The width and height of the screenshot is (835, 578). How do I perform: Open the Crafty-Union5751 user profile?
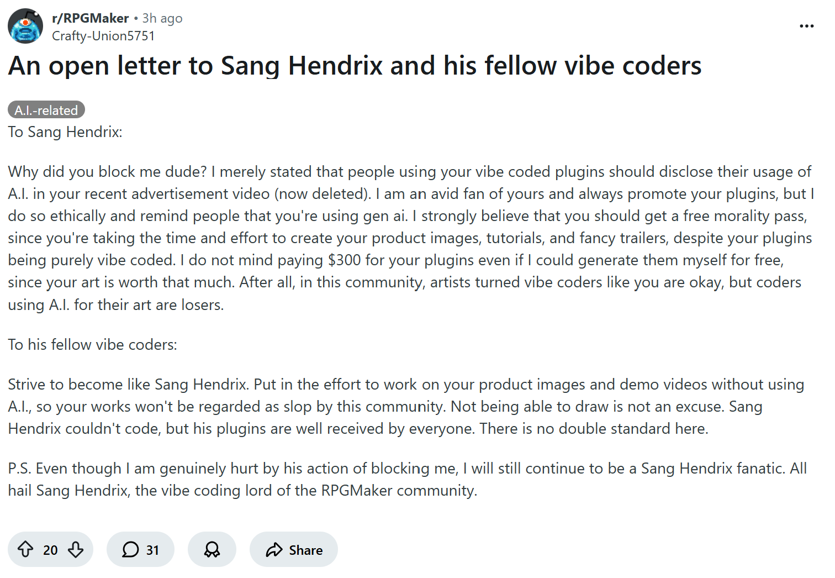(x=103, y=36)
